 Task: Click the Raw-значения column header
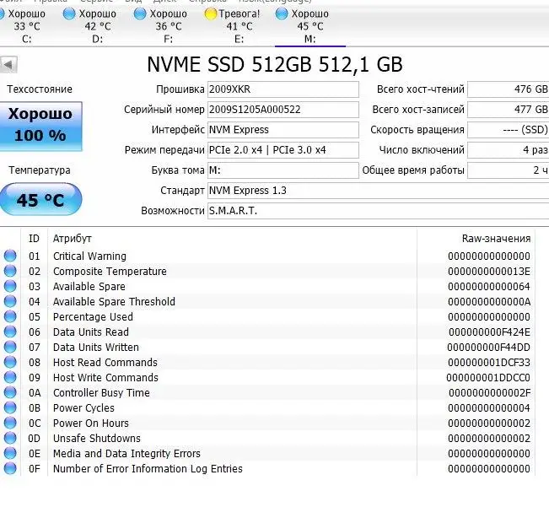tap(496, 239)
